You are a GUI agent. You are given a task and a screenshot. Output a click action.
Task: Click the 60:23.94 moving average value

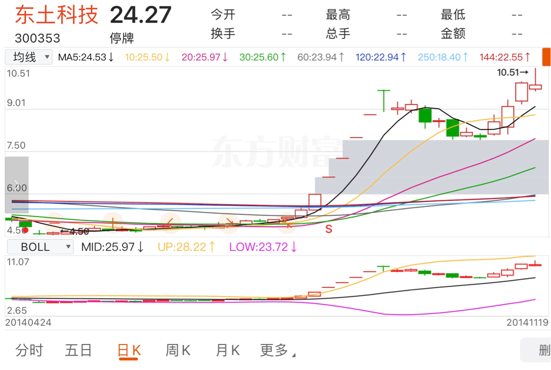click(321, 57)
